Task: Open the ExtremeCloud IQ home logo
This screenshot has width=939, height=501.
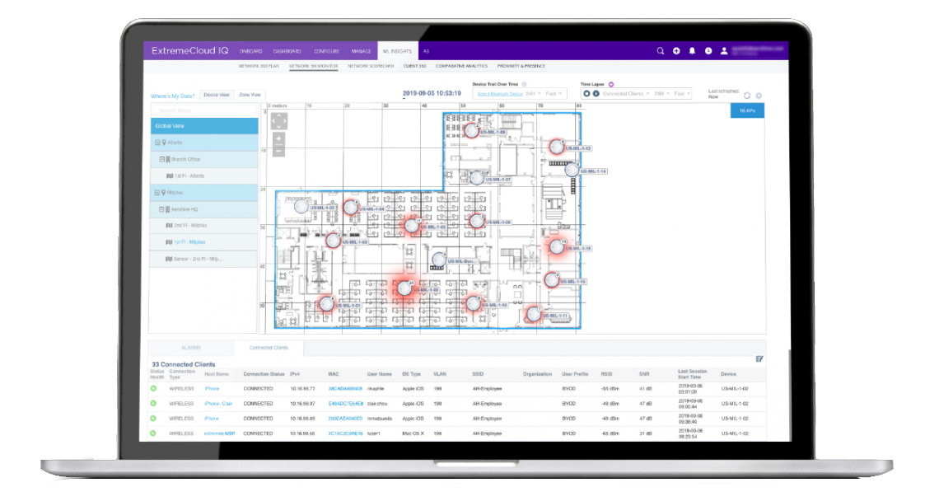Action: (x=189, y=51)
